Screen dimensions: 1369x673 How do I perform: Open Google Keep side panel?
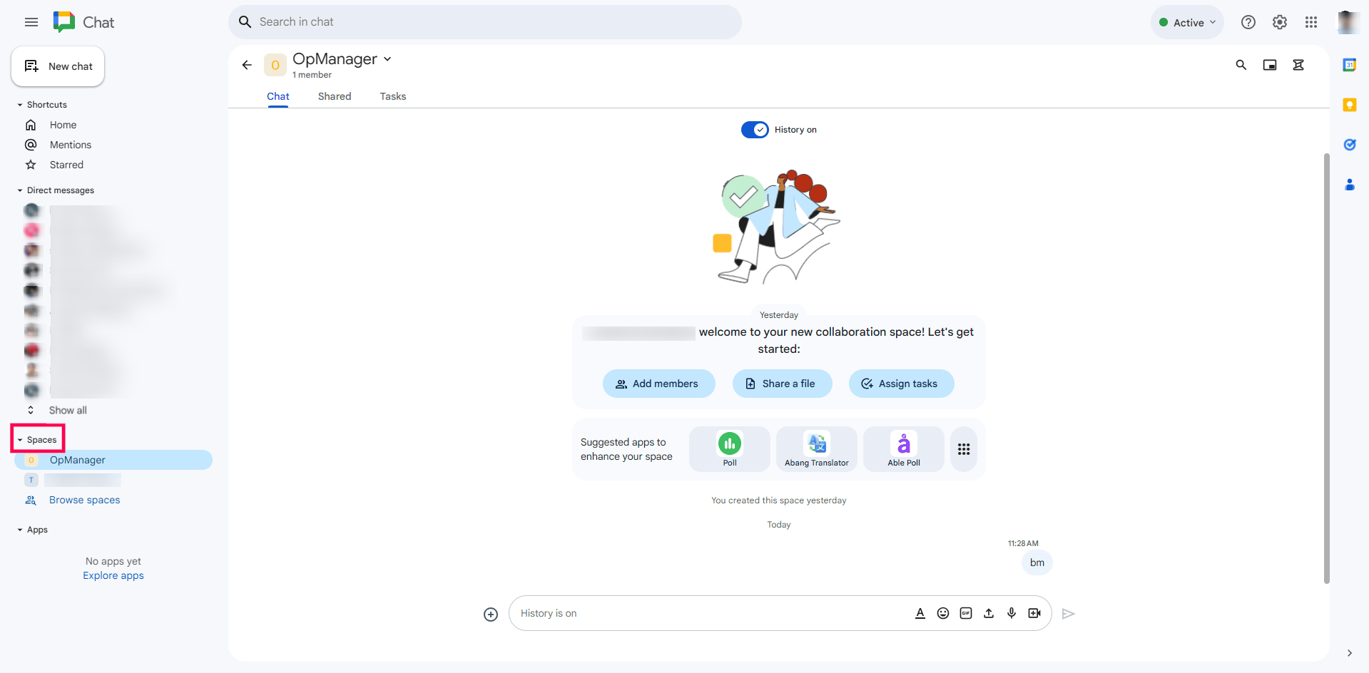(1350, 105)
